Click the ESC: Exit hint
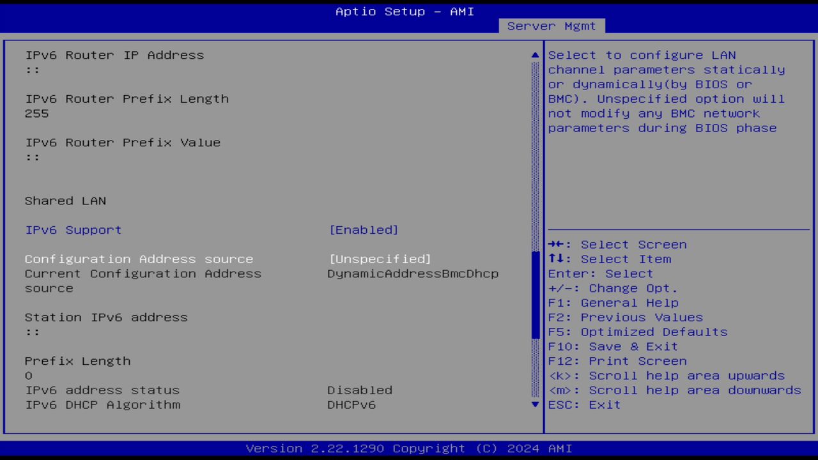Image resolution: width=818 pixels, height=460 pixels. pyautogui.click(x=585, y=404)
